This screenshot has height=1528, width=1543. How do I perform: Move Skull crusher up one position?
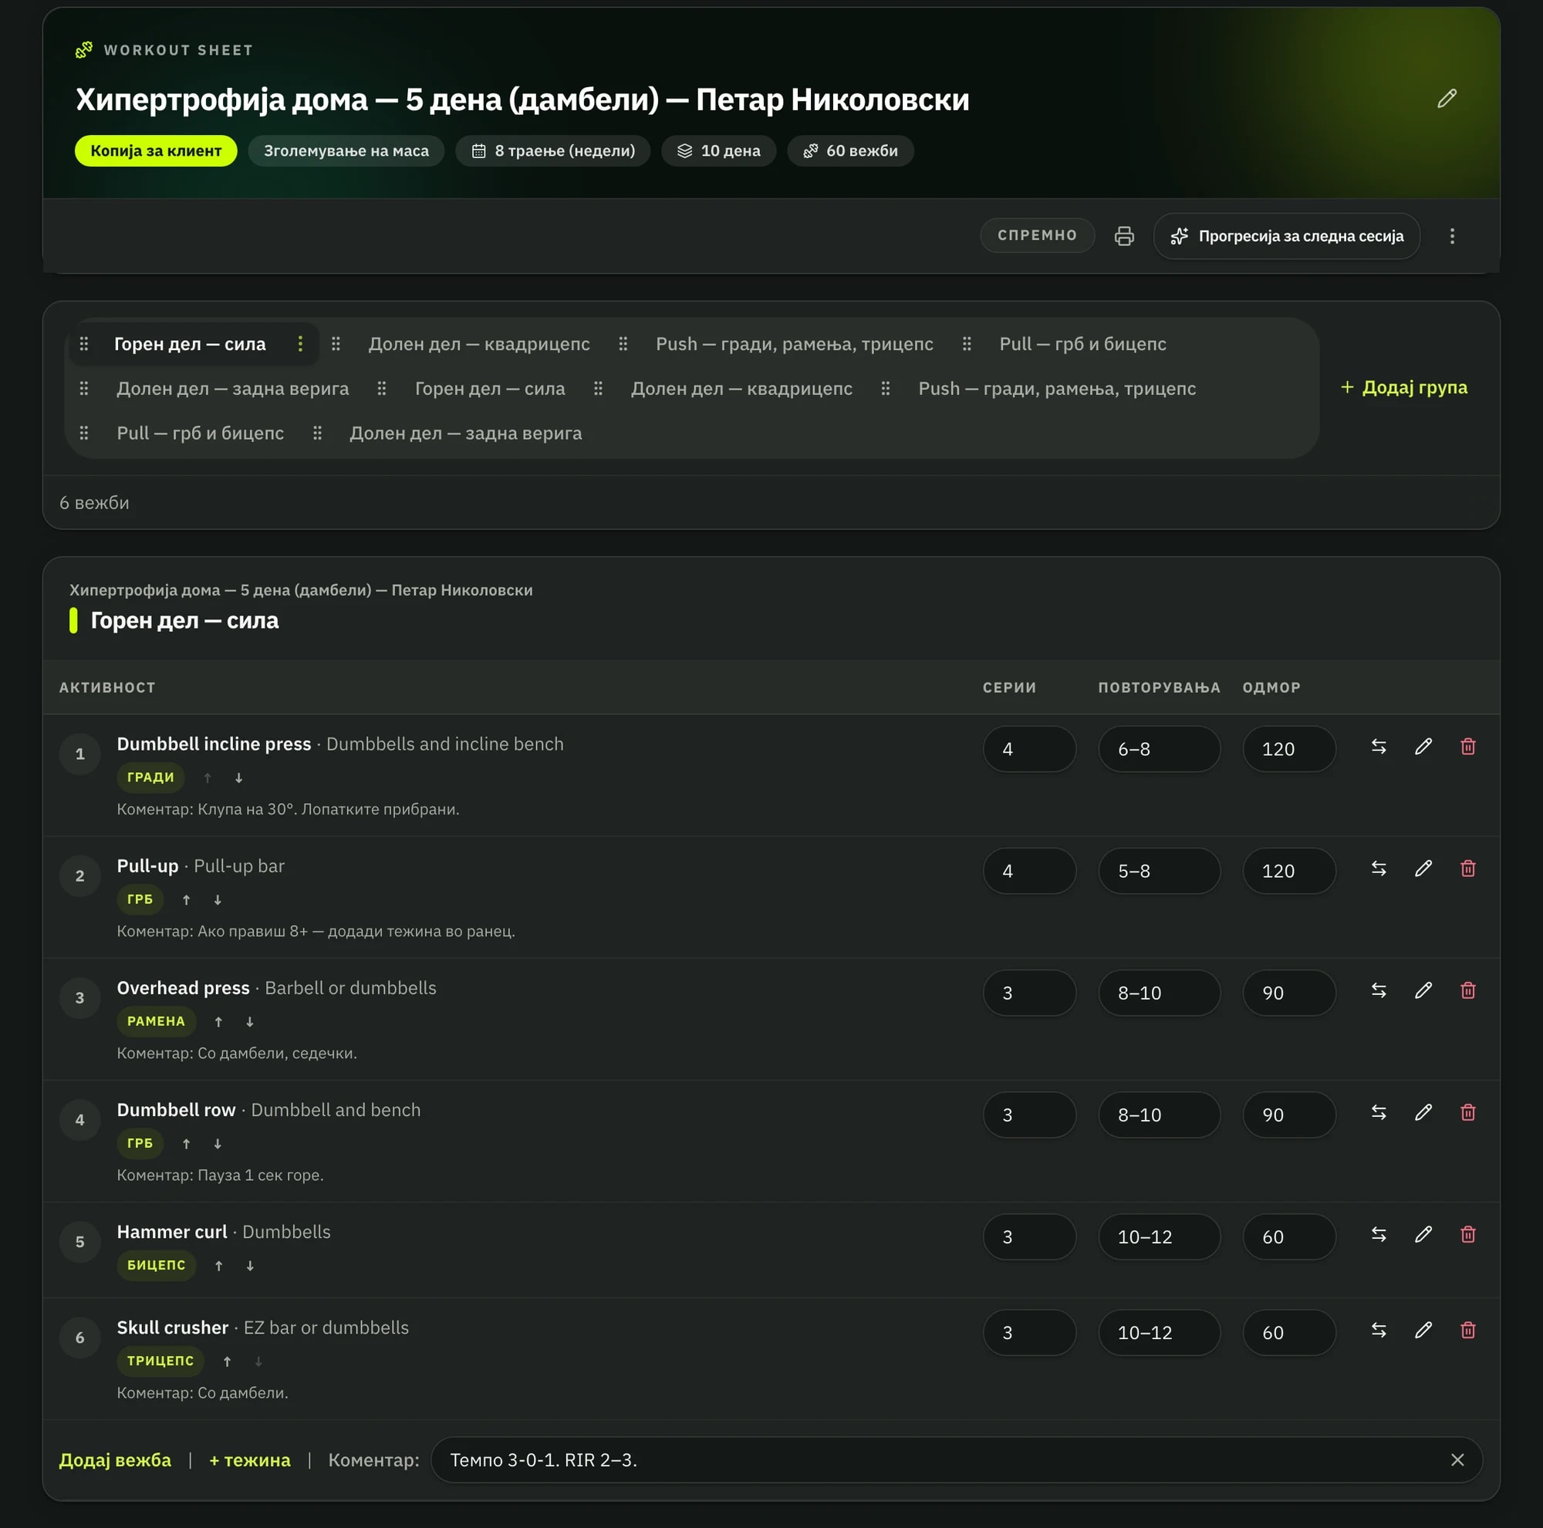227,1361
